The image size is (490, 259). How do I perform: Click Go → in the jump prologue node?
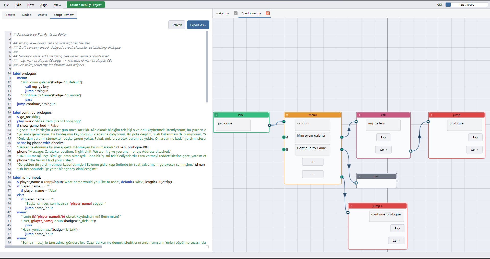[x=474, y=150]
